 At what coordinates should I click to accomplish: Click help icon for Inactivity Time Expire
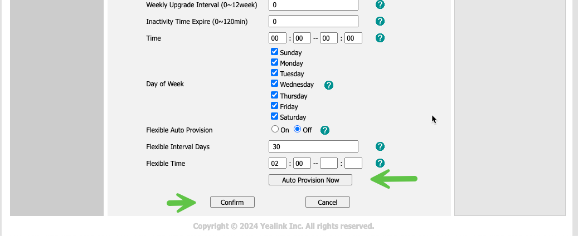pyautogui.click(x=380, y=21)
